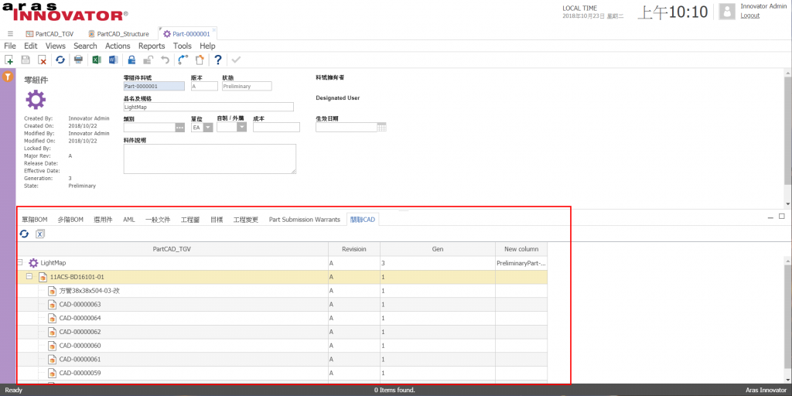This screenshot has width=792, height=396.
Task: Click the grey checkmark Done icon
Action: point(236,60)
